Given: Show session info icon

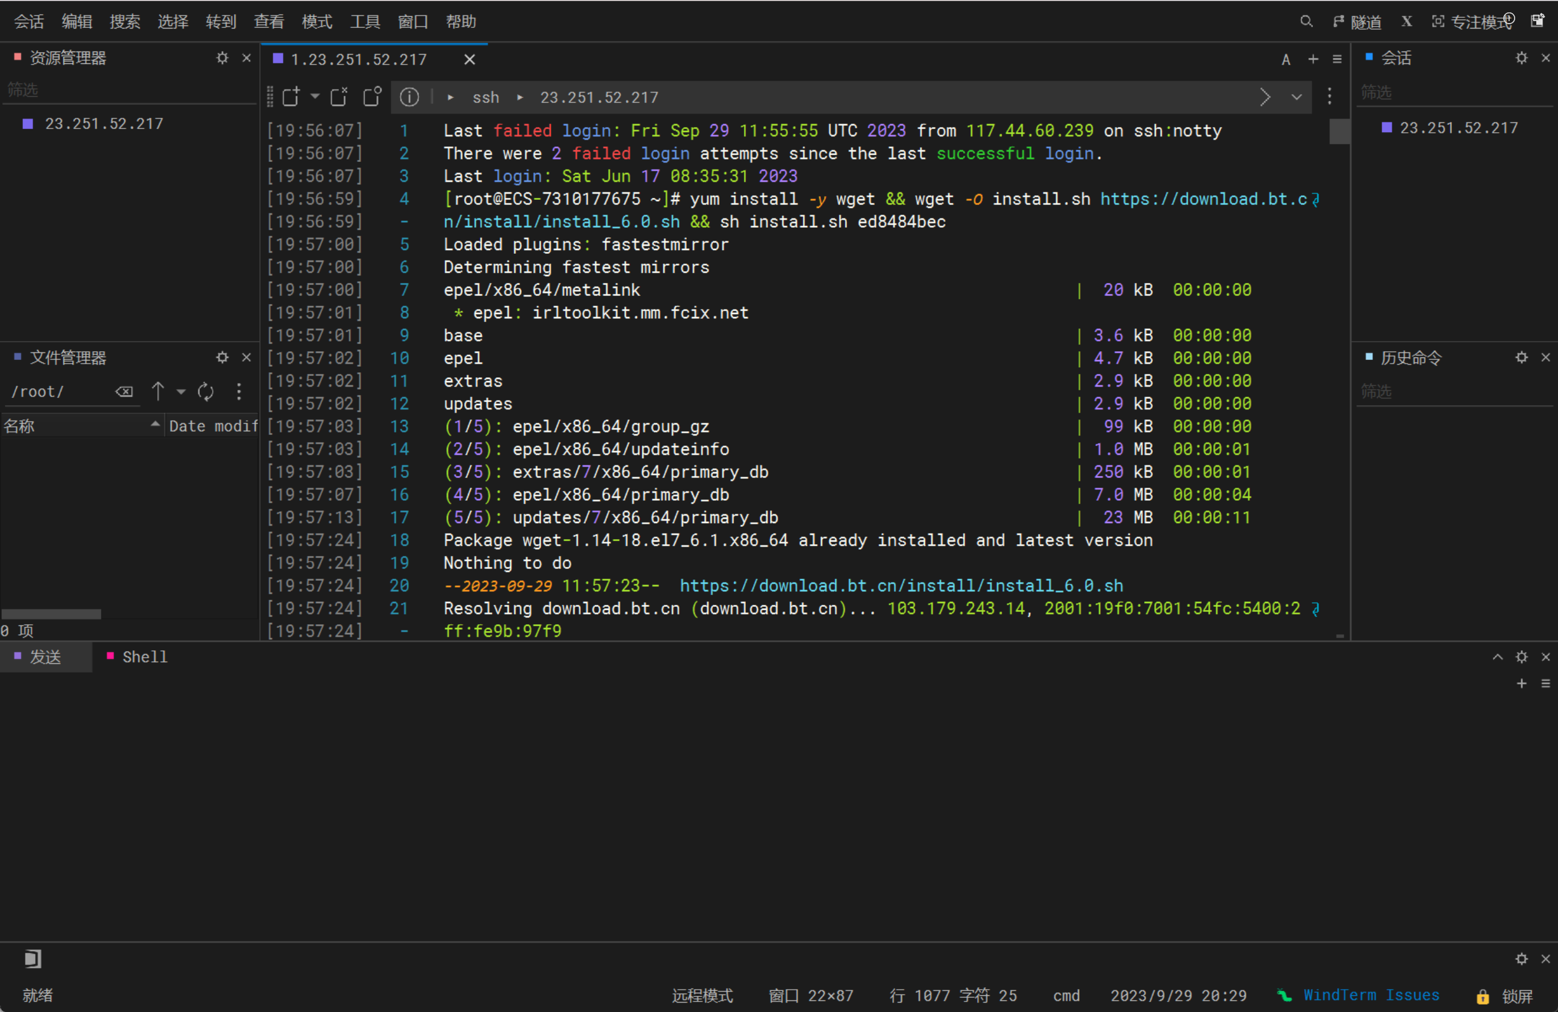Looking at the screenshot, I should [410, 97].
